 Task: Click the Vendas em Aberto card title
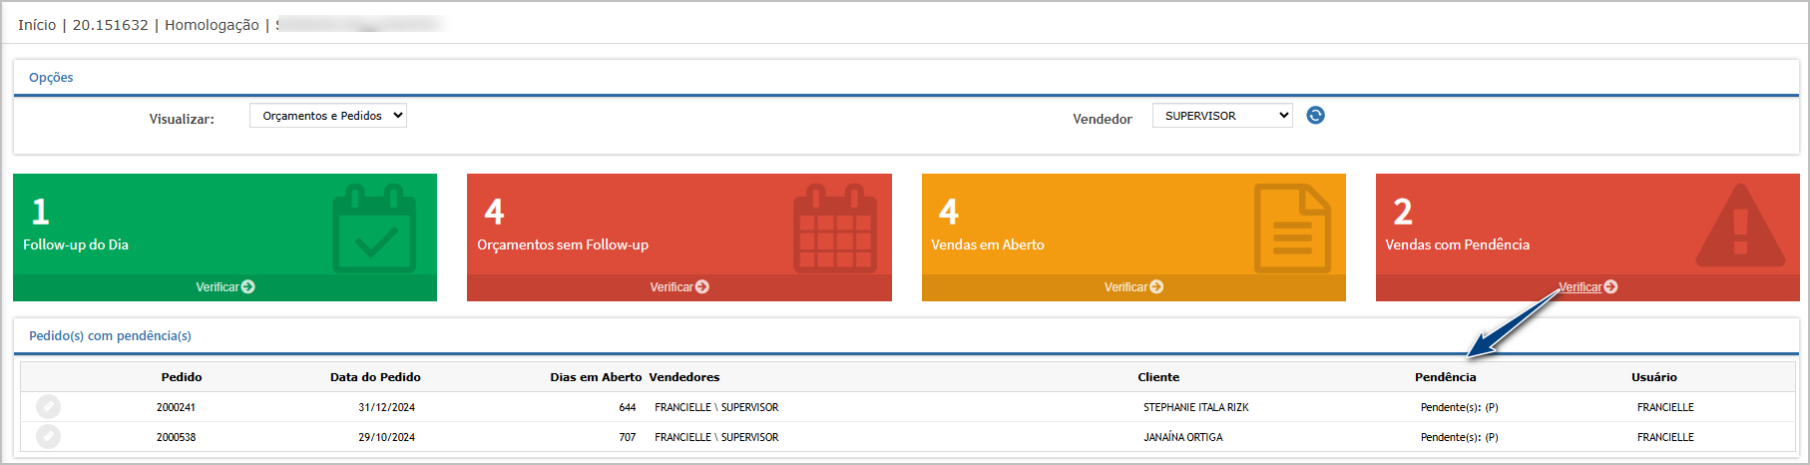pyautogui.click(x=988, y=244)
